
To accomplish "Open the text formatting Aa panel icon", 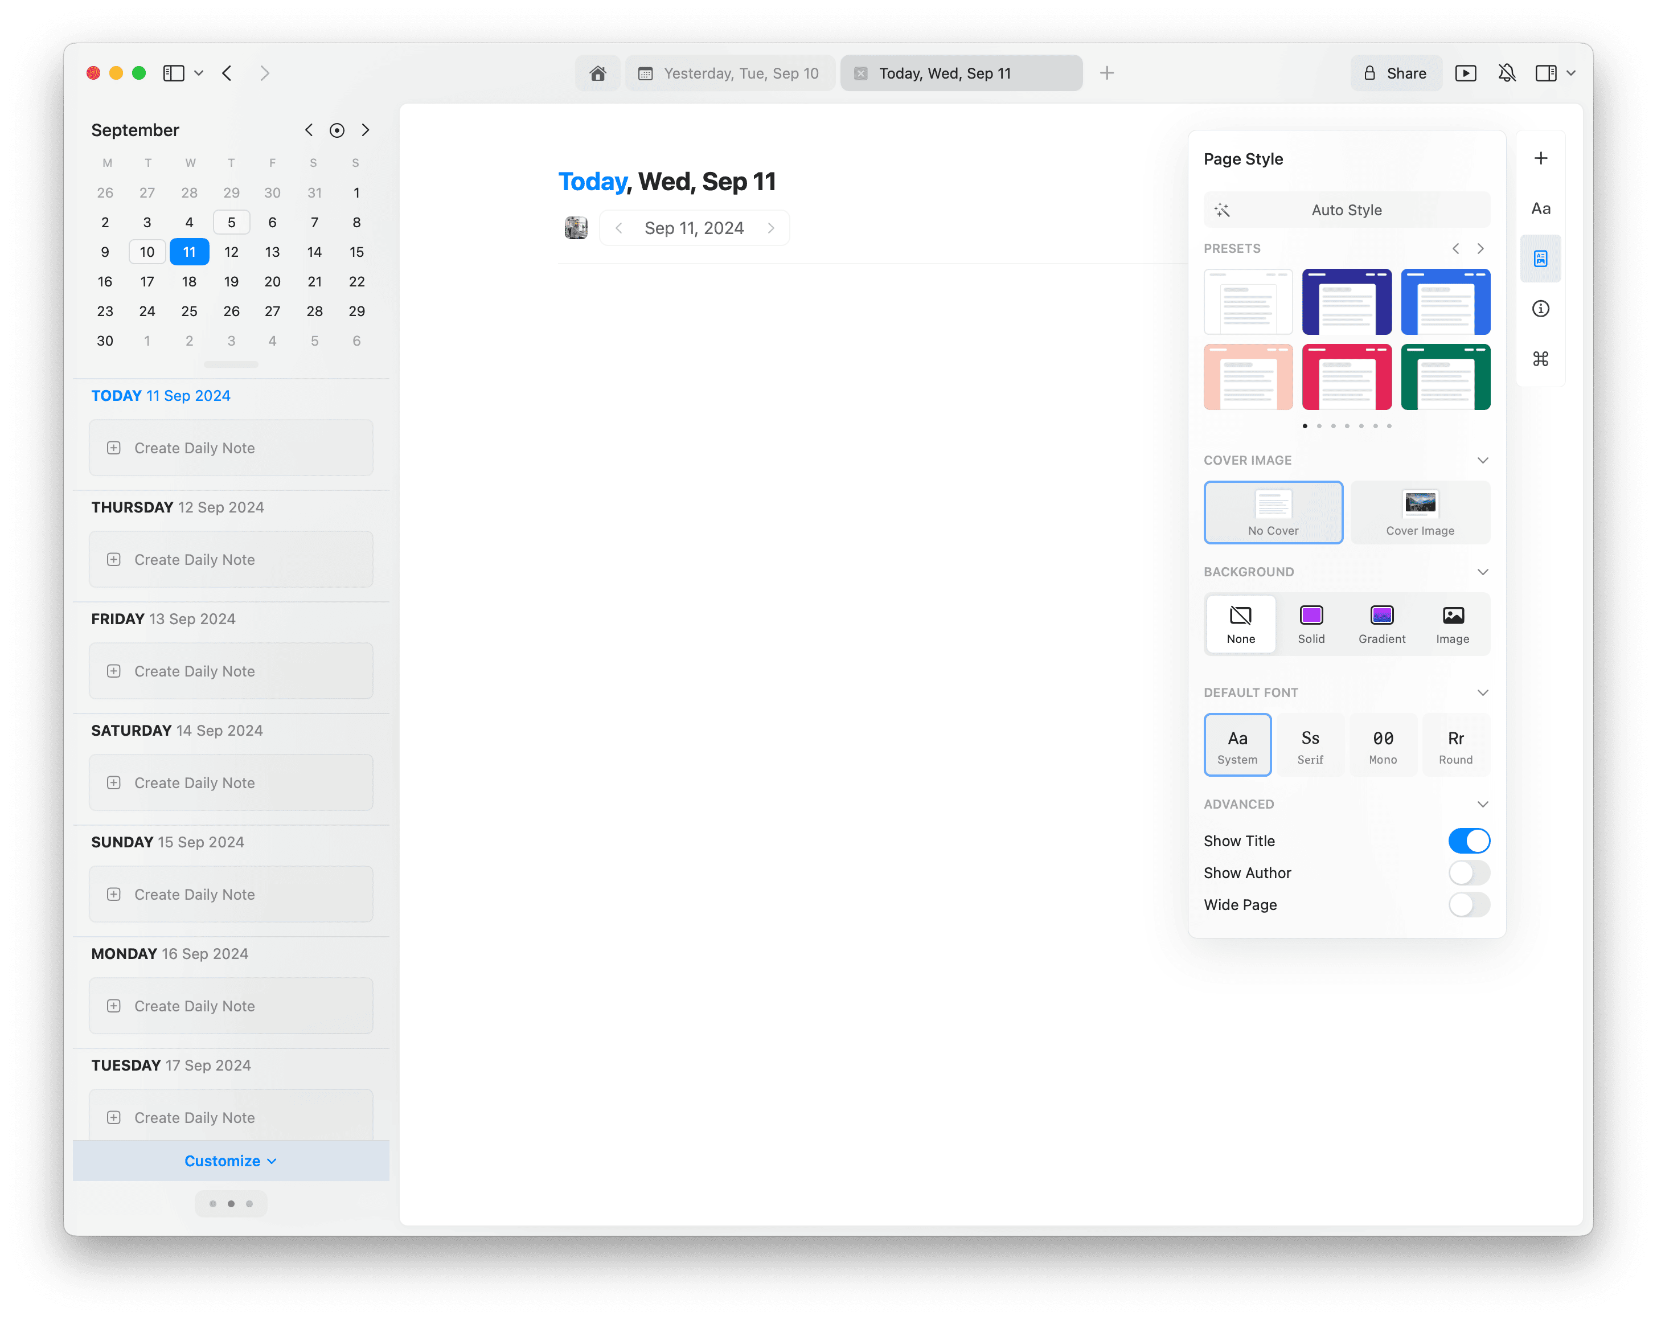I will coord(1540,208).
